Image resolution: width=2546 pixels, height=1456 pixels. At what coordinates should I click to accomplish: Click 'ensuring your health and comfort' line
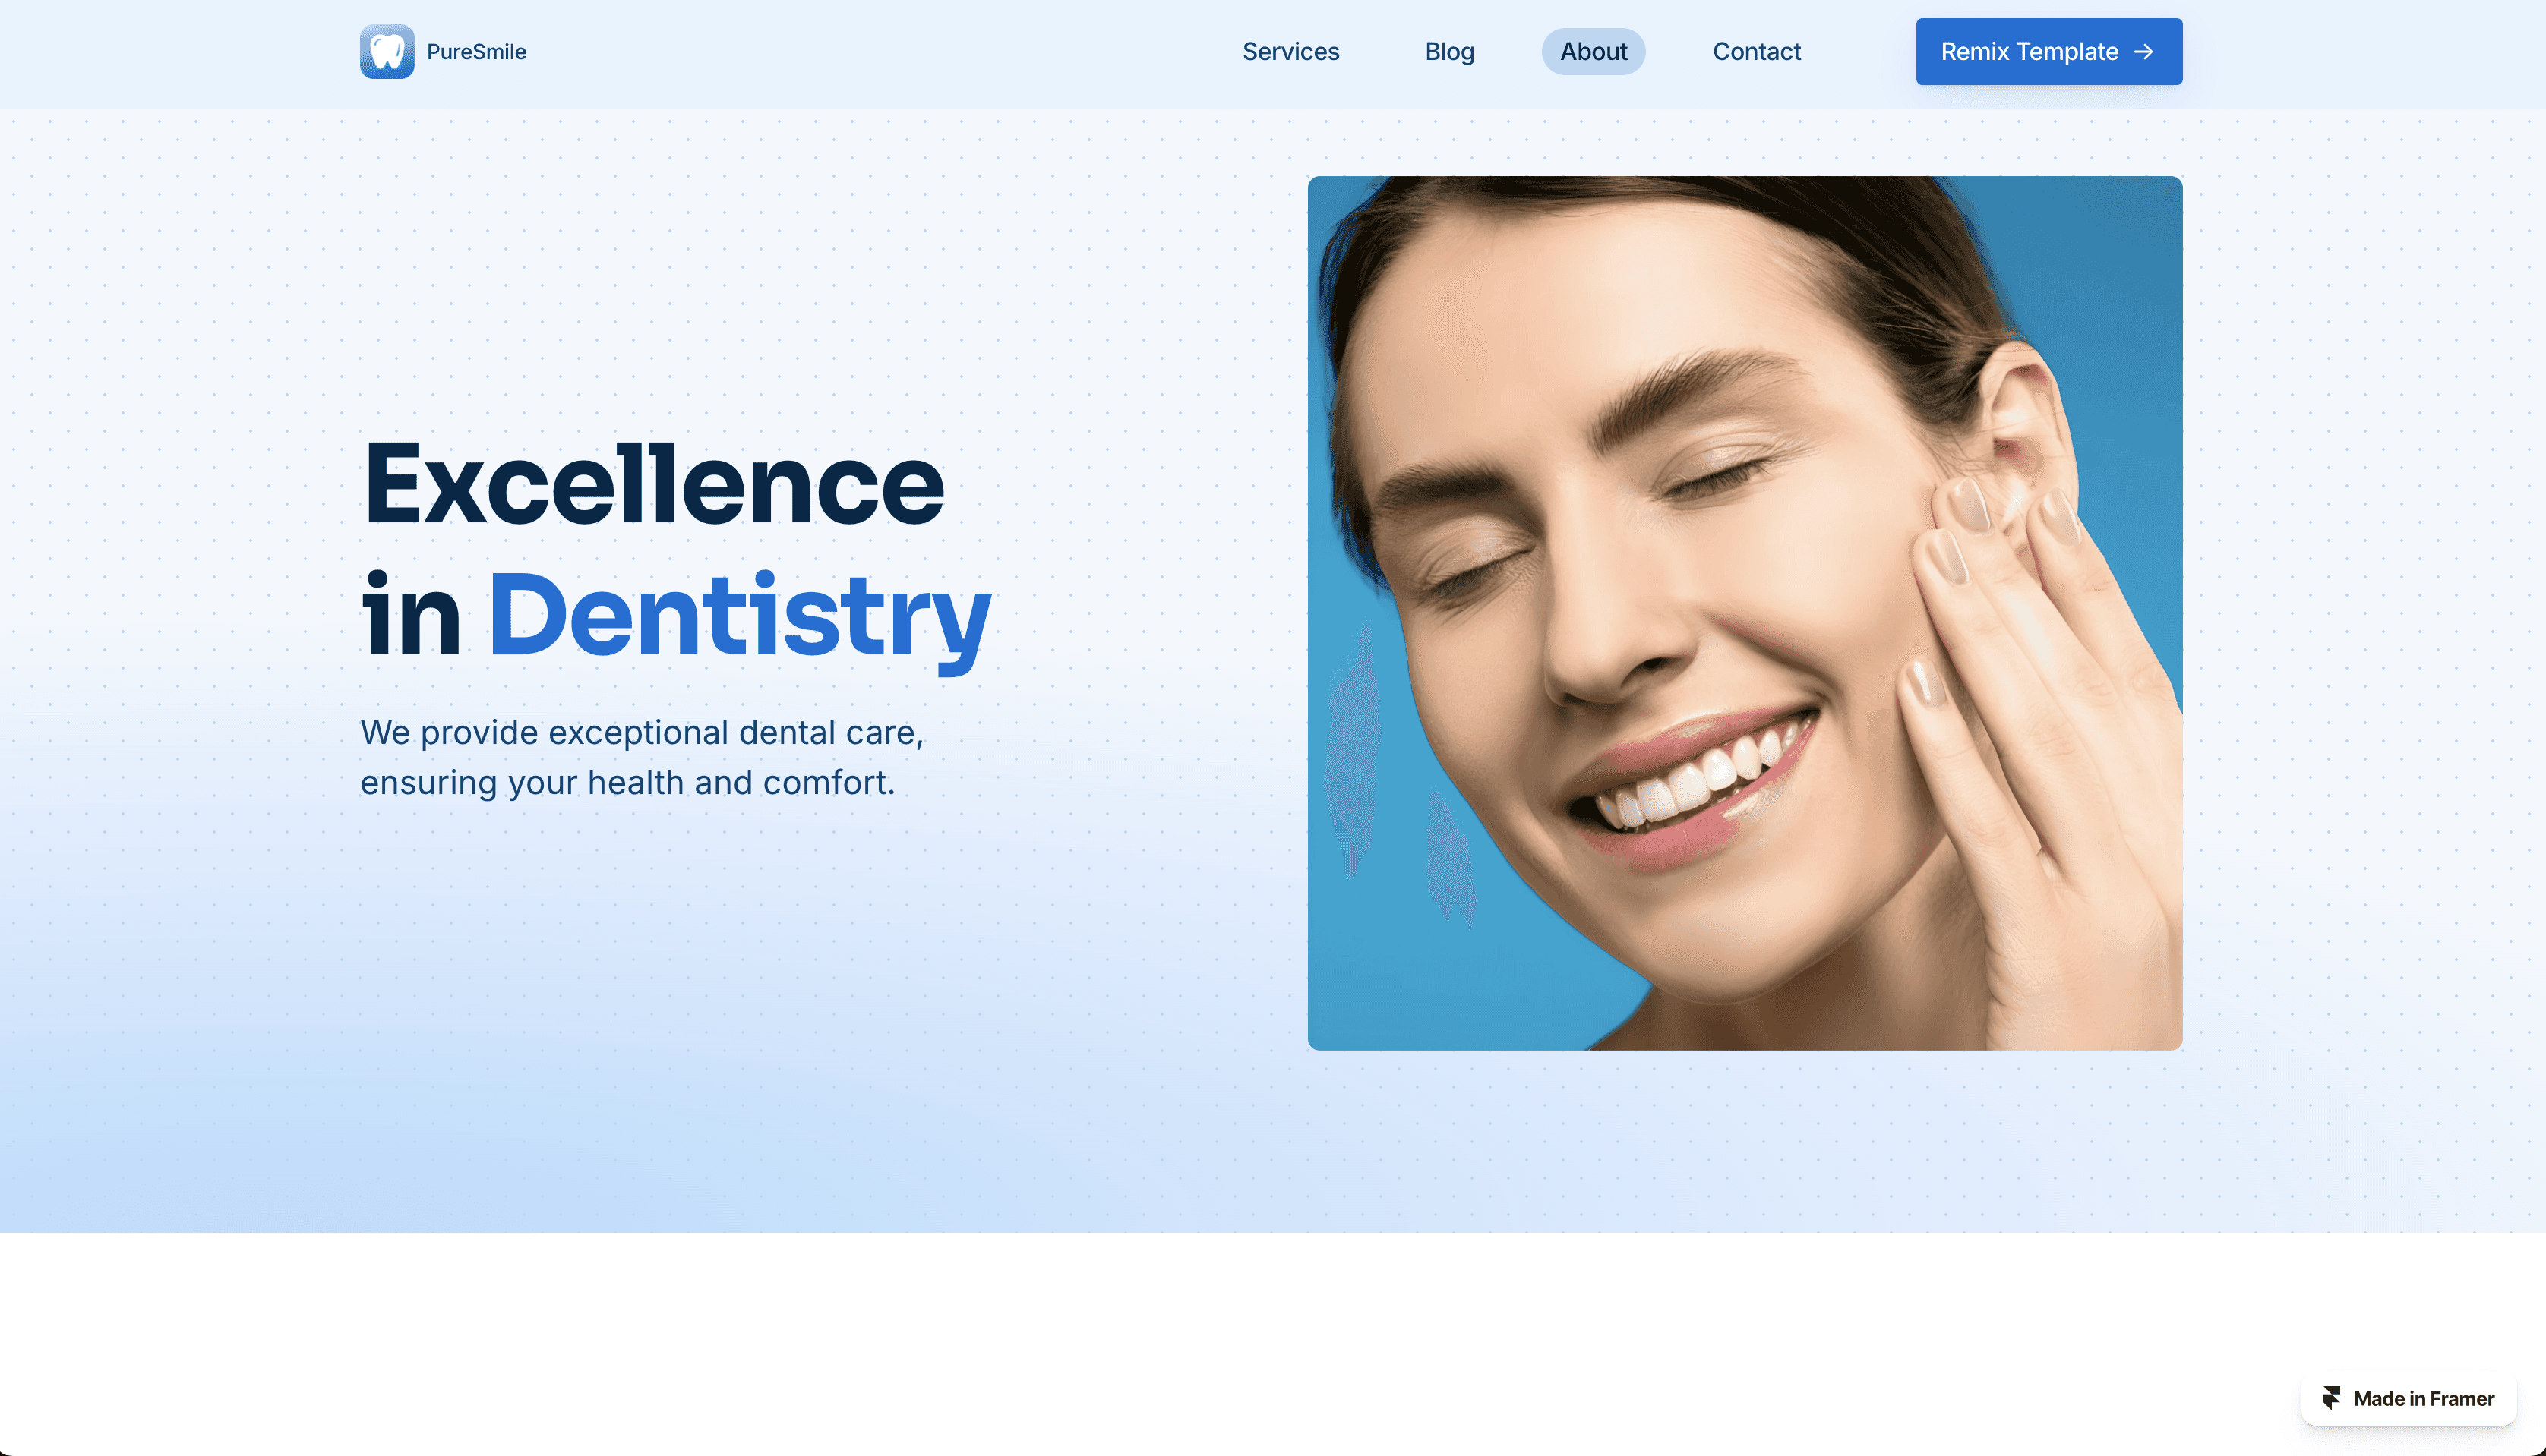tap(627, 783)
